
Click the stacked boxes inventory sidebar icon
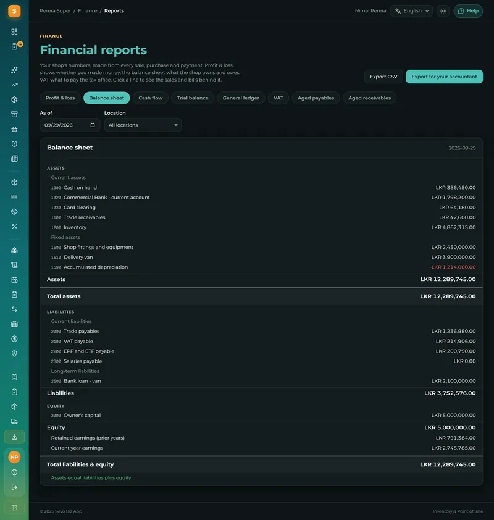14,250
